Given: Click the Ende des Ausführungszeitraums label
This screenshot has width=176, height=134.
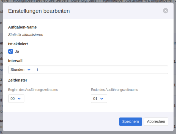Looking at the screenshot, I should tap(114, 90).
